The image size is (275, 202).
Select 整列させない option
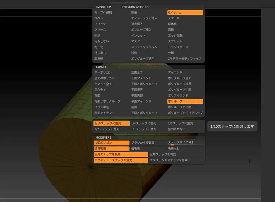[177, 129]
